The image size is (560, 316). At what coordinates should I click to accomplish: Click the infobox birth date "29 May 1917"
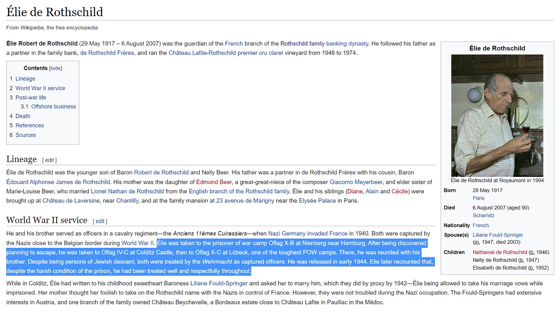[488, 190]
